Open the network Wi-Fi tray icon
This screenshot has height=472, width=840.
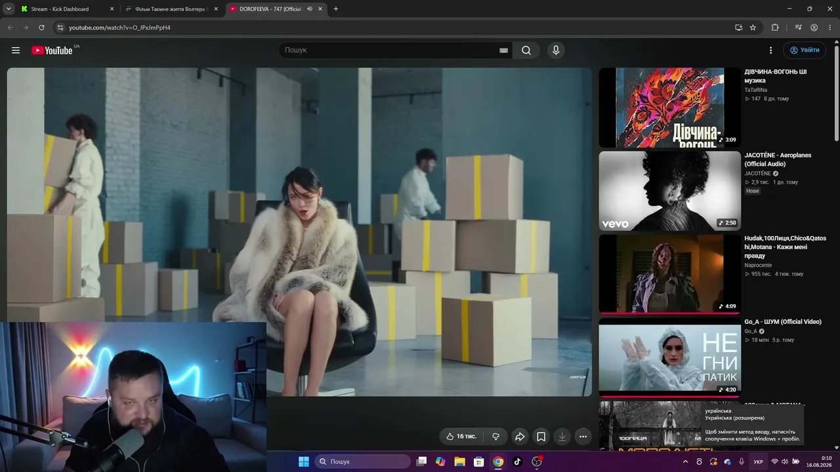point(774,462)
